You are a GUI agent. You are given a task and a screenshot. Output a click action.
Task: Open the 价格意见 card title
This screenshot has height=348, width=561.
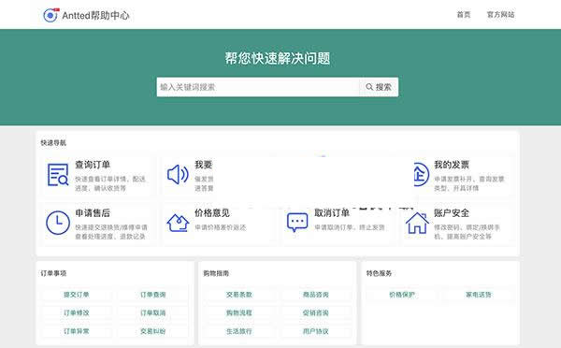point(212,213)
